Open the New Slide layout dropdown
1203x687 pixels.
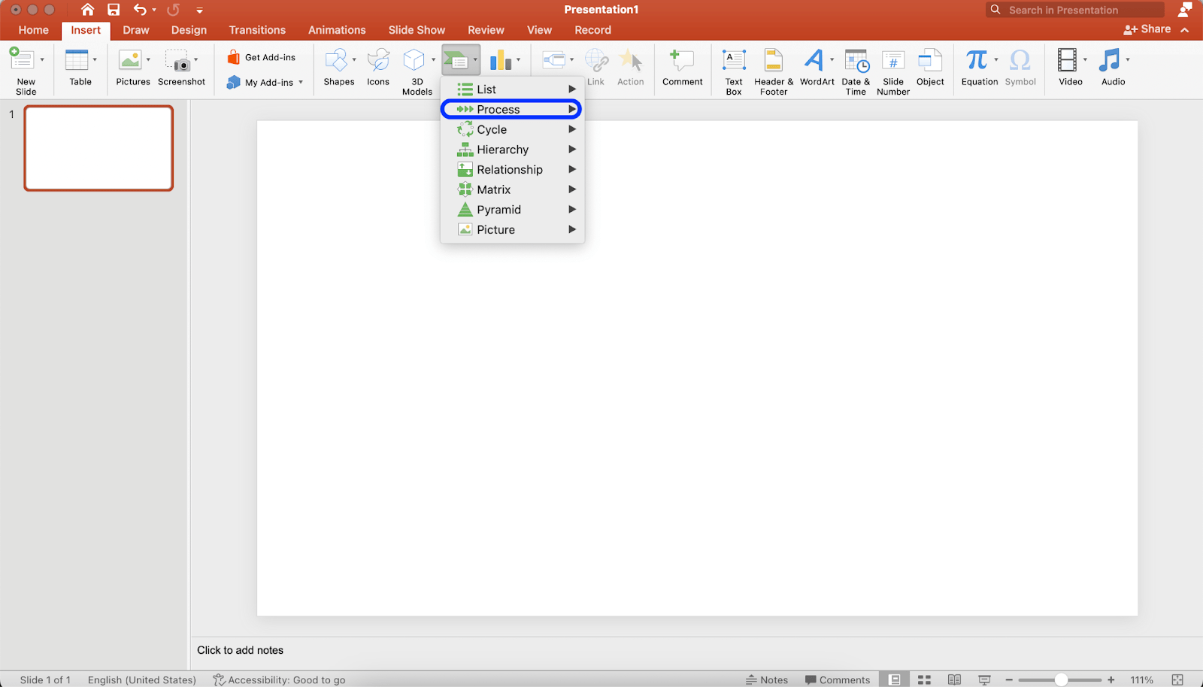tap(42, 60)
